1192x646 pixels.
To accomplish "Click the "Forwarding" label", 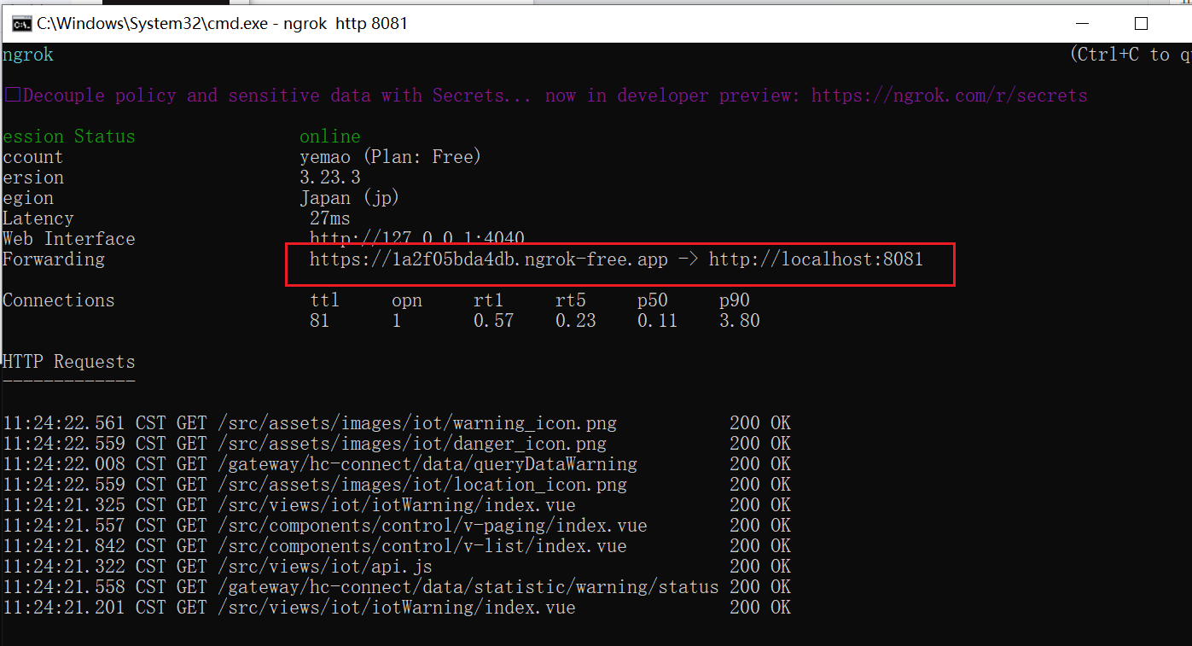I will click(x=53, y=259).
